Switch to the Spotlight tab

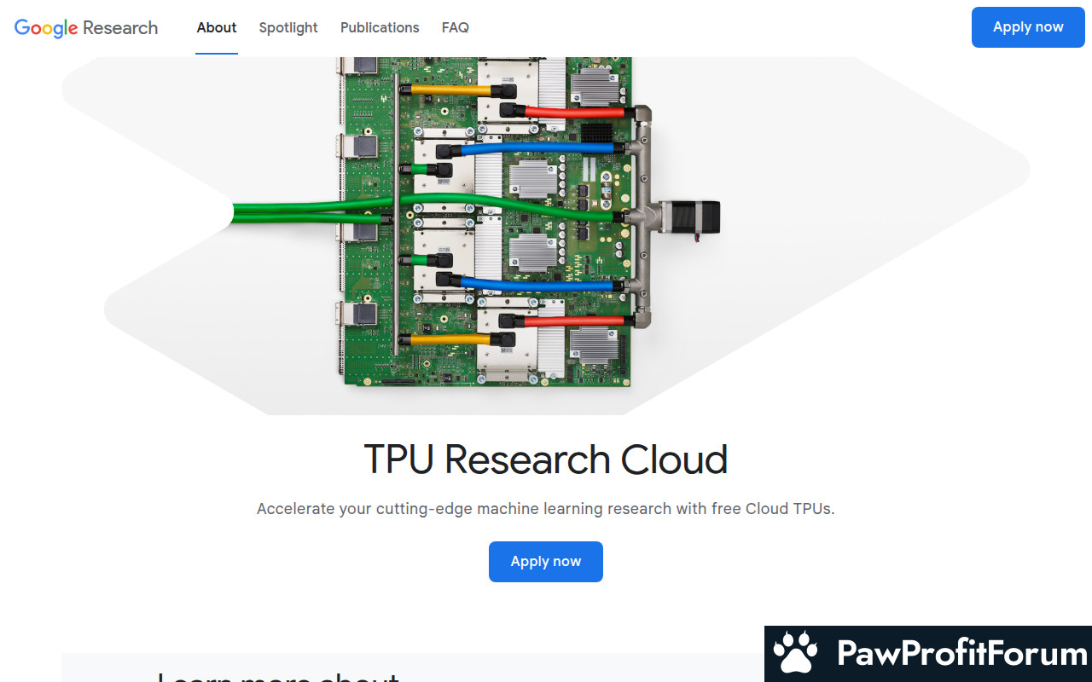pyautogui.click(x=288, y=27)
